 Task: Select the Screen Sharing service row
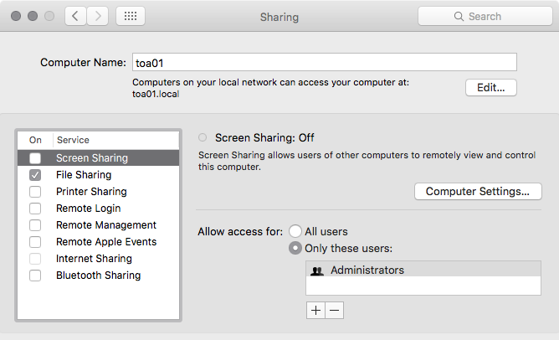[x=99, y=158]
